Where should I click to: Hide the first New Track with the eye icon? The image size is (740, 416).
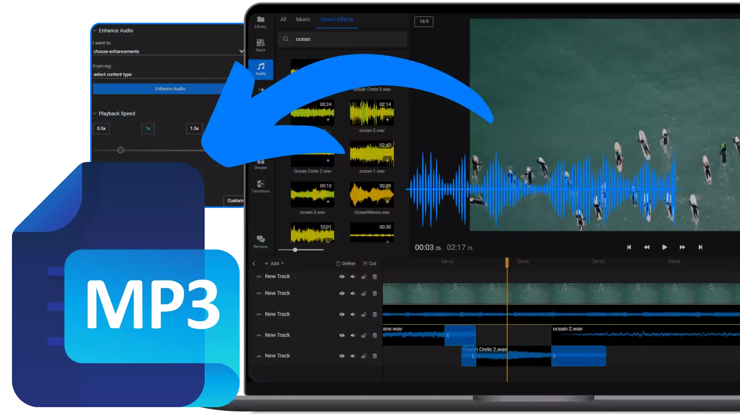click(342, 277)
